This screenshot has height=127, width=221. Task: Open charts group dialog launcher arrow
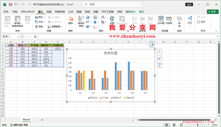tap(128, 31)
